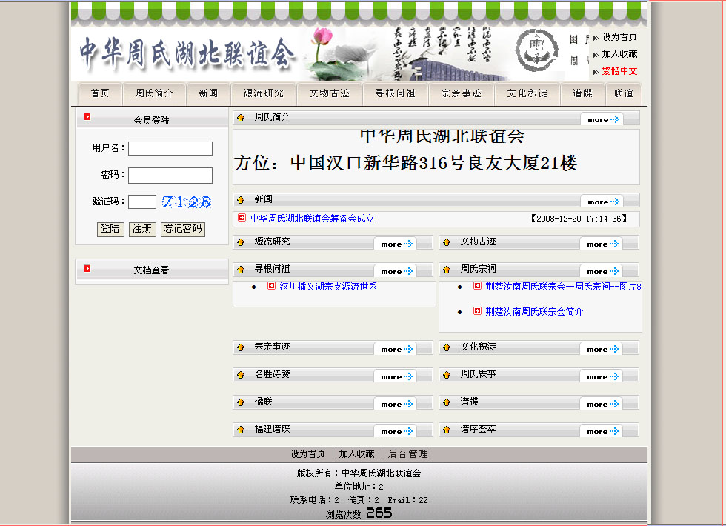This screenshot has width=726, height=526.
Task: Click the red icon next to 会员登陆
Action: (x=87, y=116)
